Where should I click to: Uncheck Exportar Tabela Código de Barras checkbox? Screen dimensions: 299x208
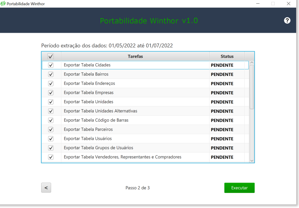coord(51,120)
